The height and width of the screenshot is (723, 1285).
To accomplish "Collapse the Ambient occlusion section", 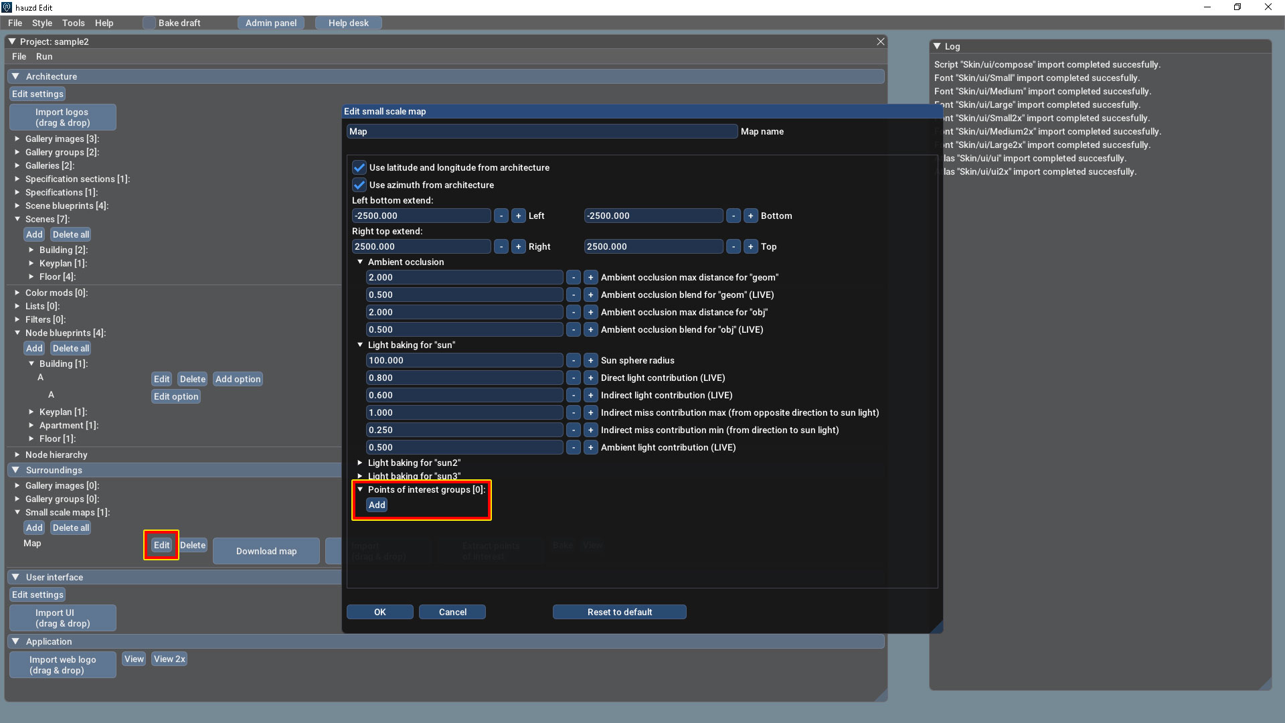I will pos(360,262).
